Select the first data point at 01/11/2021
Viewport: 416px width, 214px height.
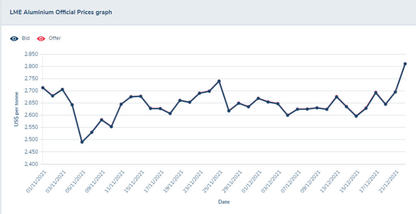click(x=43, y=88)
